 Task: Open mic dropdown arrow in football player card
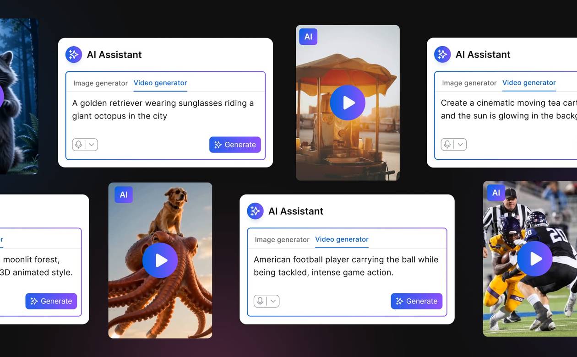[273, 301]
